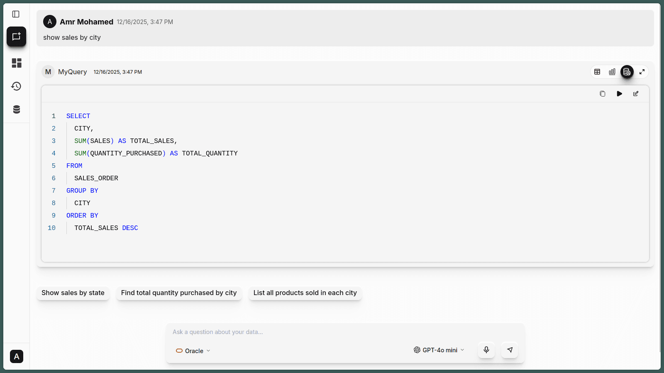Edit the SQL query using the pencil icon

tap(635, 94)
